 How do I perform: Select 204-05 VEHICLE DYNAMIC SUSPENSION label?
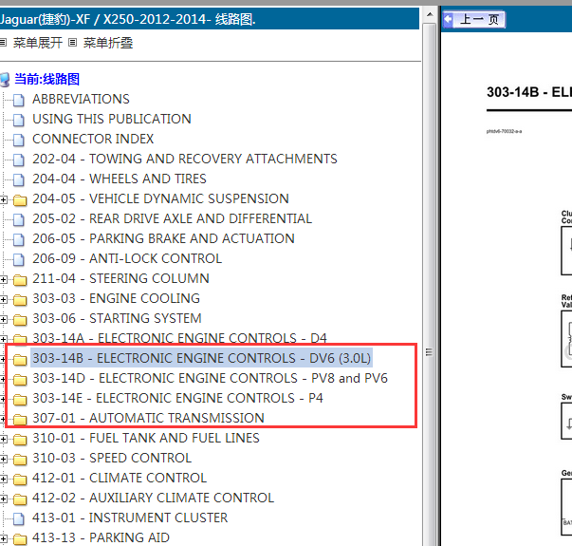pos(160,198)
